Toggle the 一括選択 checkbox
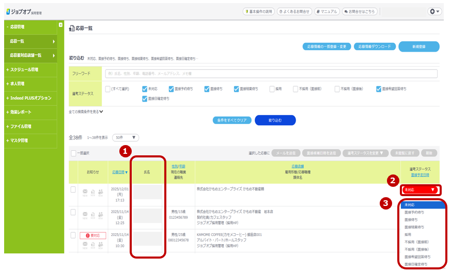Viewport: 451px width, 272px height. click(73, 153)
